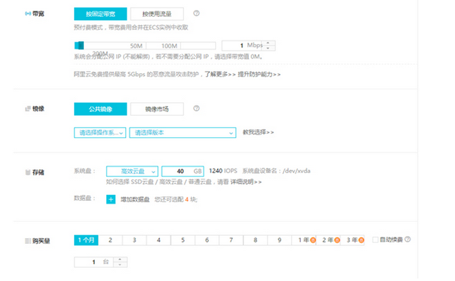Select 按使用流量 billing mode
Viewport: 455px width, 281px height.
157,14
